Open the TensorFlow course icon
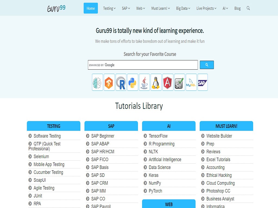278x208 pixels. coord(109,82)
